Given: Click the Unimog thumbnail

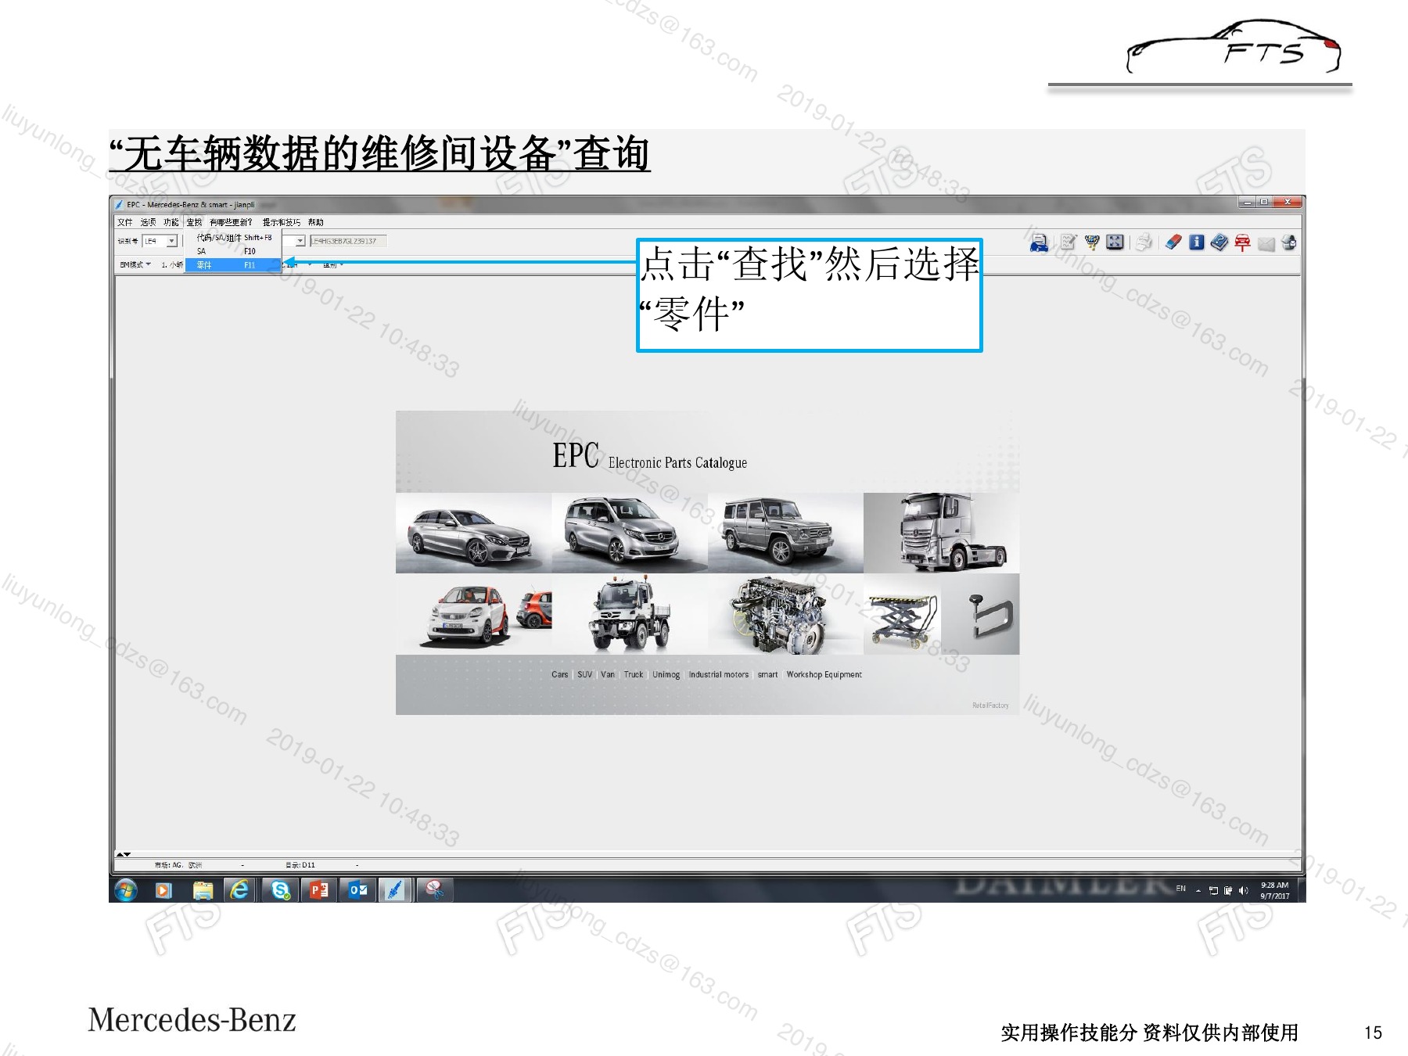Looking at the screenshot, I should [630, 614].
